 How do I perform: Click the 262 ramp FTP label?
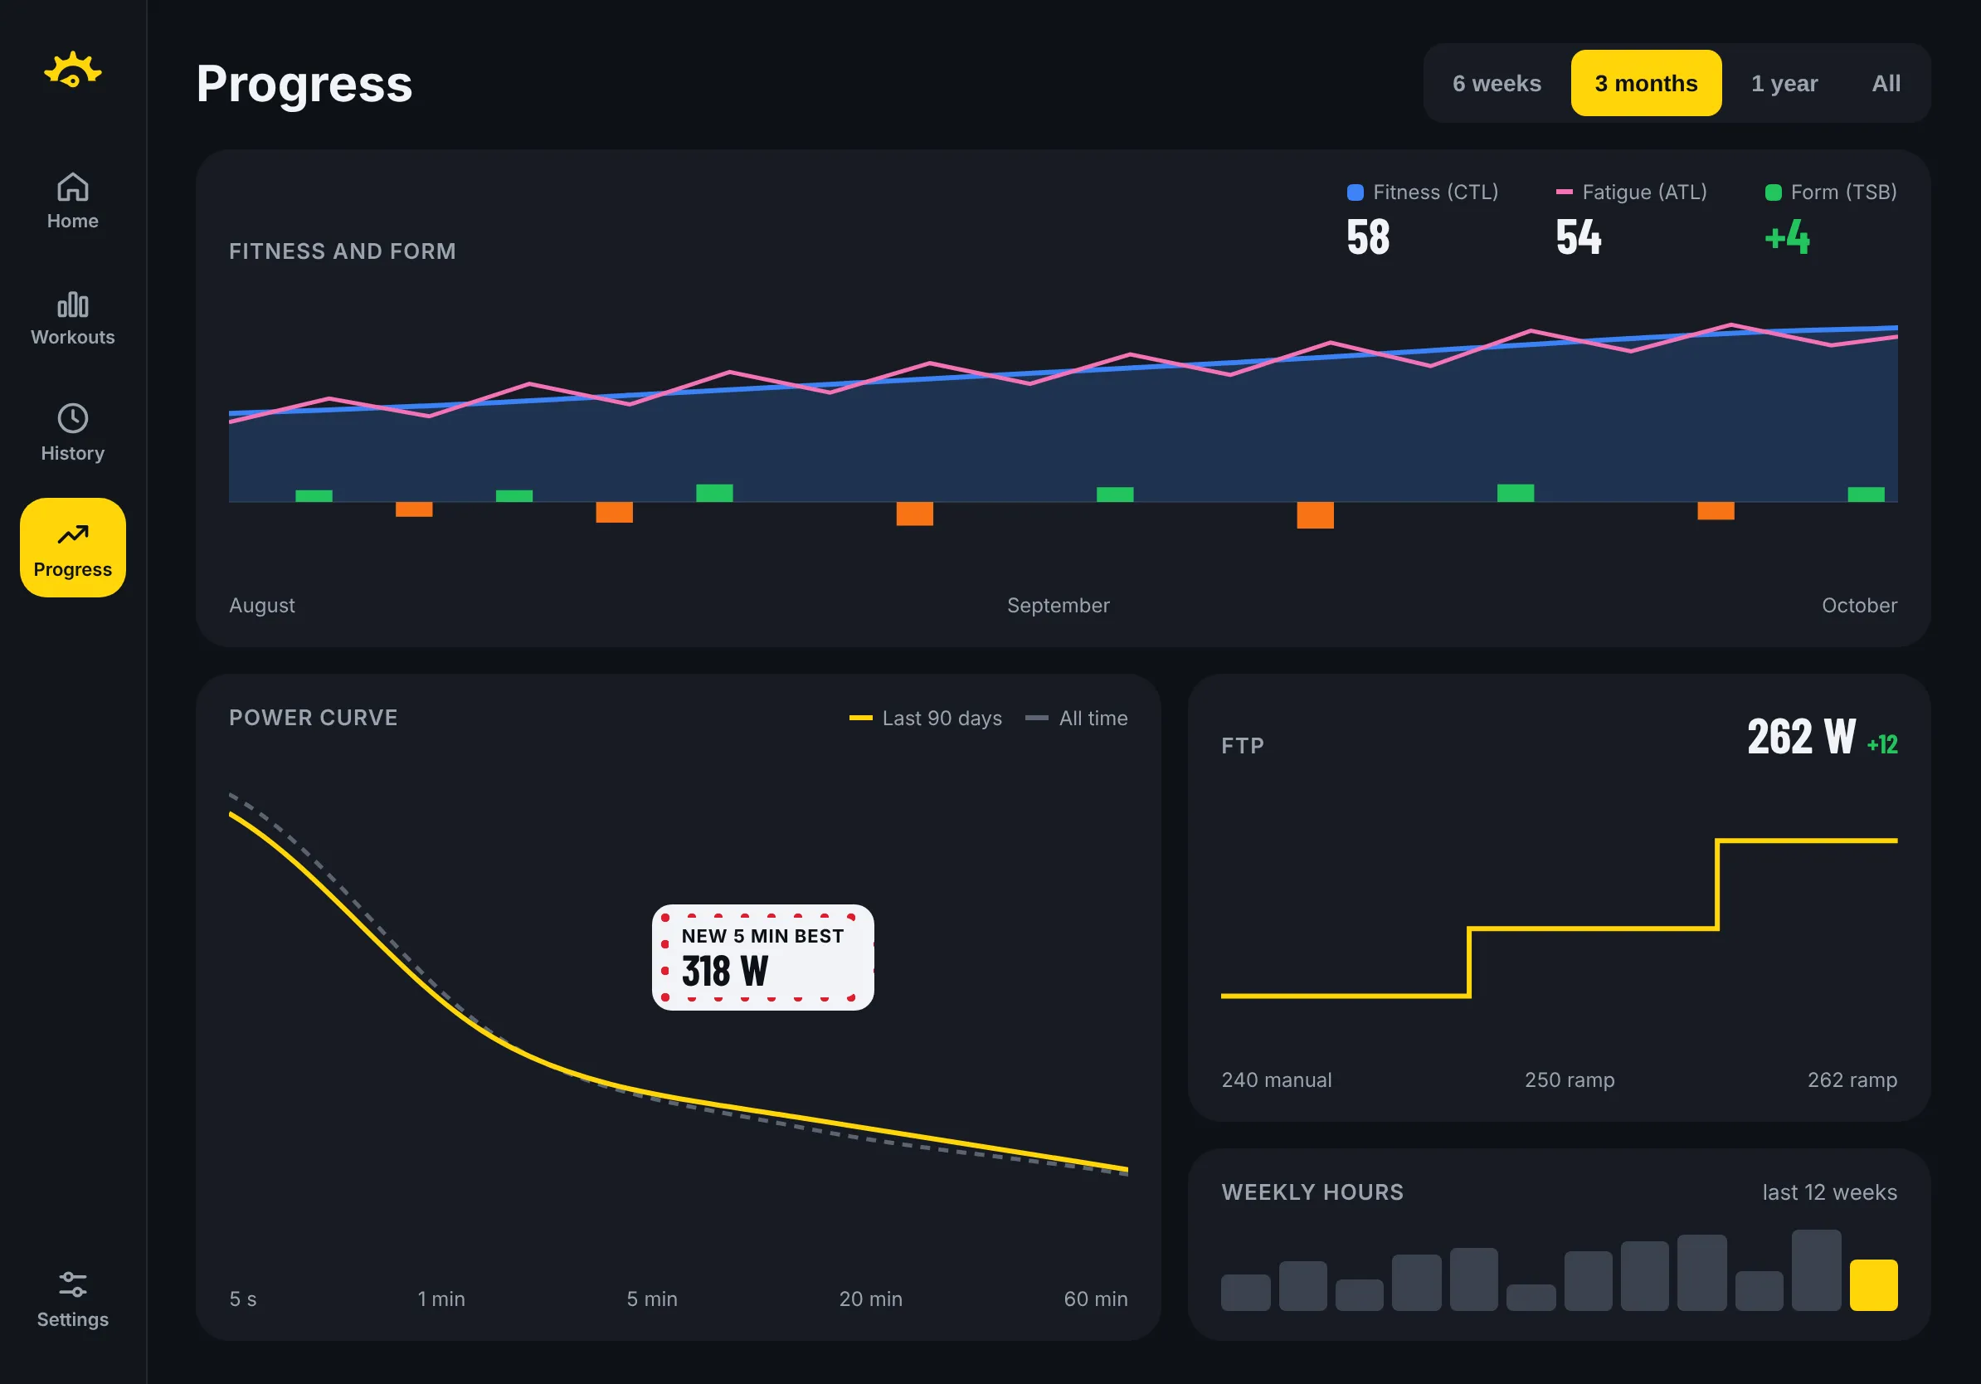pos(1852,1079)
